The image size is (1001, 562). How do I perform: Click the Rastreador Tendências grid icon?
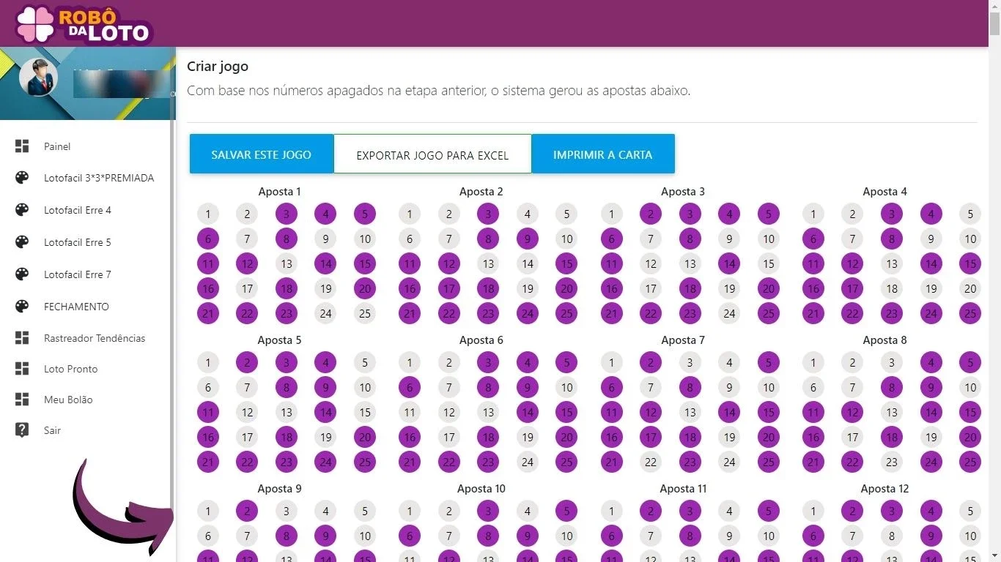22,338
